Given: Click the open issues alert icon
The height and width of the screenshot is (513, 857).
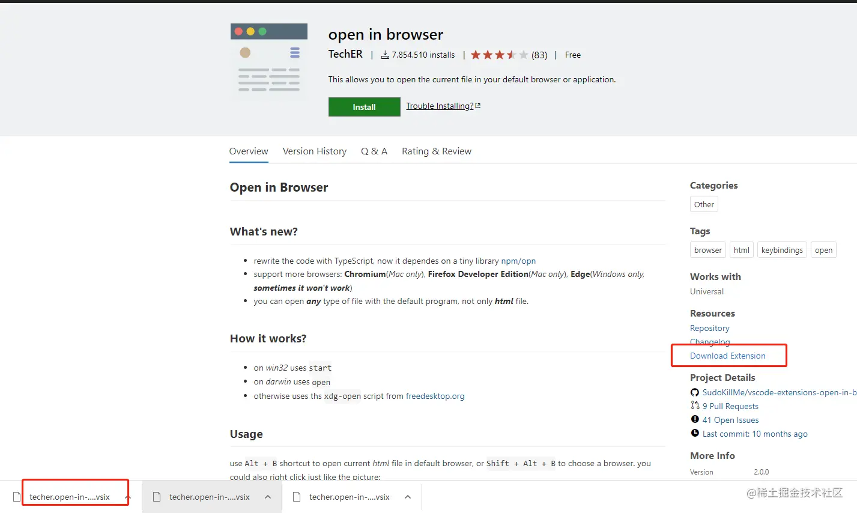Looking at the screenshot, I should tap(695, 419).
